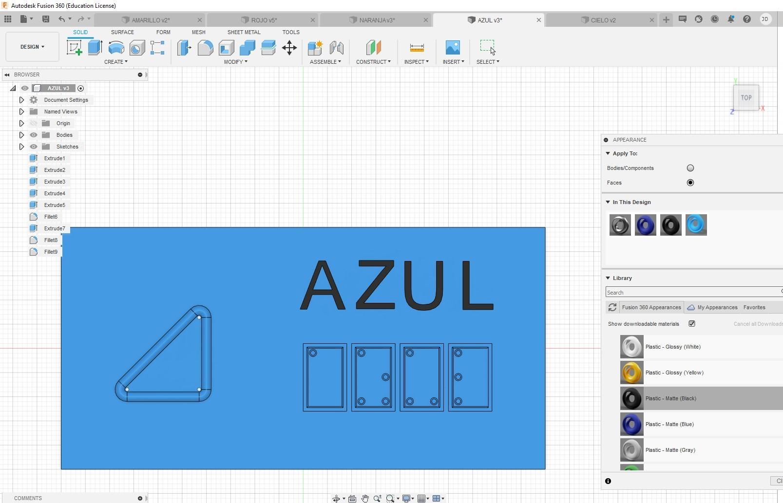The image size is (783, 503).
Task: Hide the Bodies folder
Action: pyautogui.click(x=34, y=135)
